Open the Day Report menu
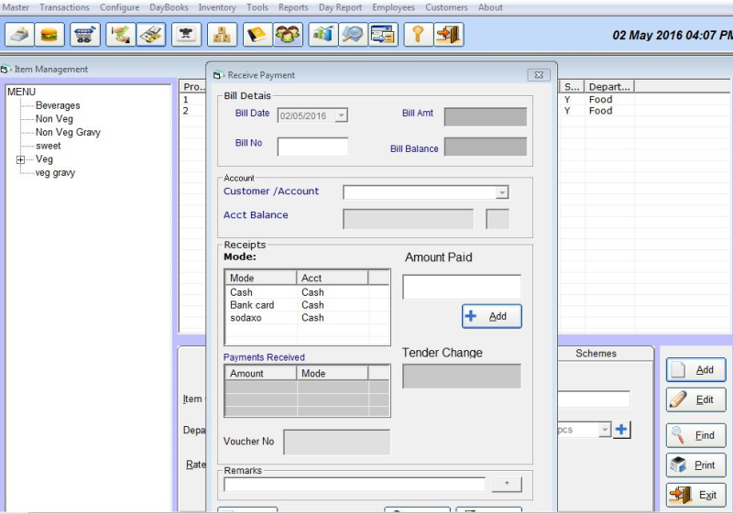The width and height of the screenshot is (733, 514). [x=340, y=7]
